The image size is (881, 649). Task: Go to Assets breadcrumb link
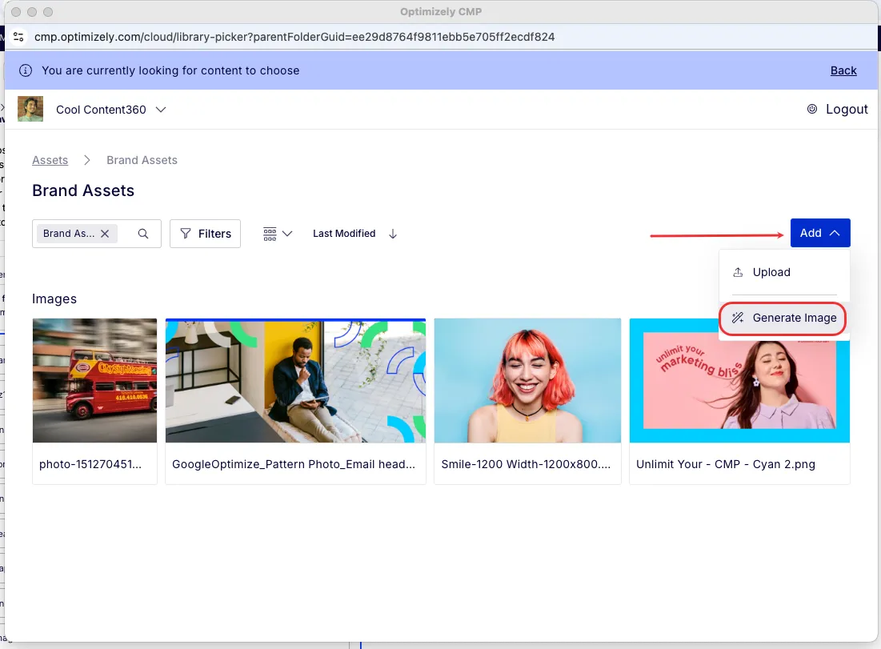(x=50, y=160)
